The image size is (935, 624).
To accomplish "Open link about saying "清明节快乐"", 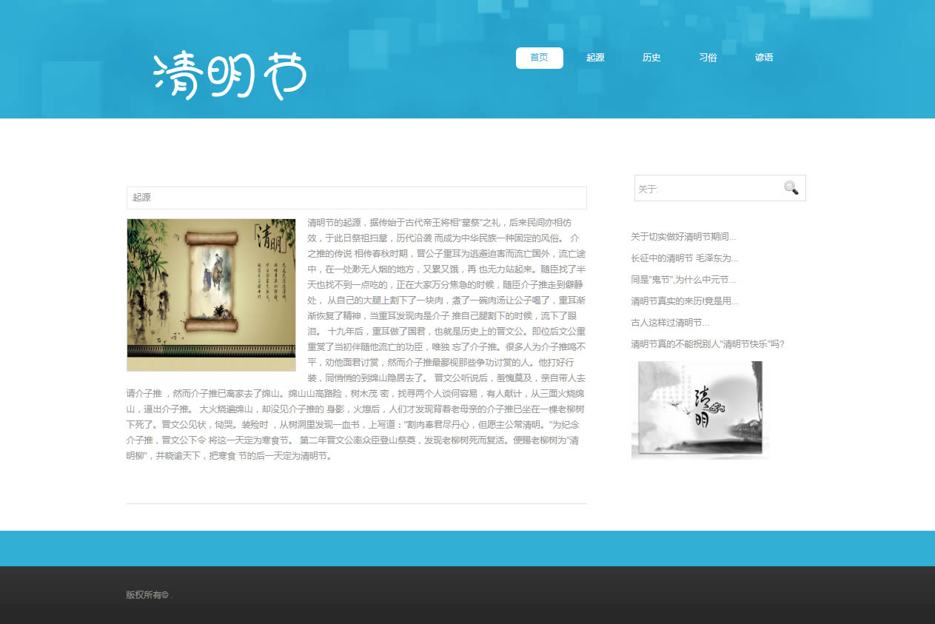I will (x=707, y=344).
